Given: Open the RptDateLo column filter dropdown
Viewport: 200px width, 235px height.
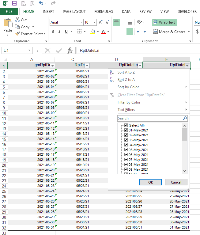Looking at the screenshot, I should click(x=140, y=65).
